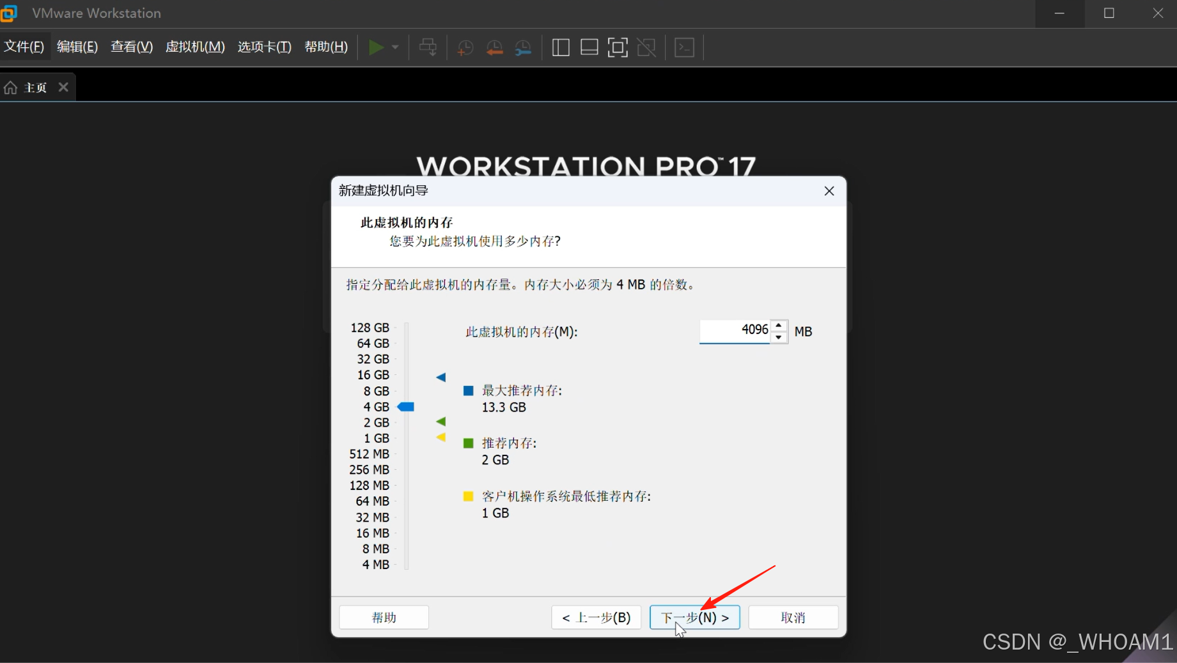Viewport: 1177px width, 663px height.
Task: Click the blue memory slider handle at 4 GB
Action: pyautogui.click(x=406, y=407)
